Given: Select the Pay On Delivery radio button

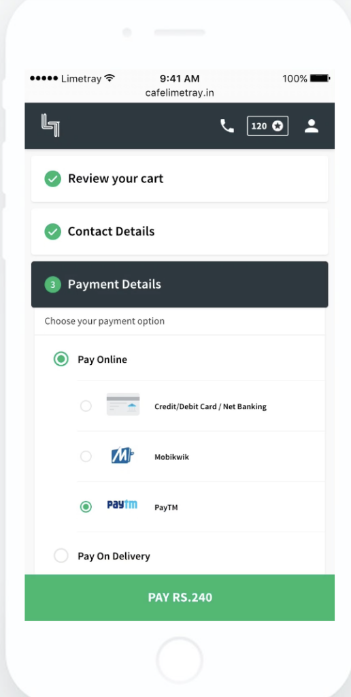Looking at the screenshot, I should (x=61, y=555).
